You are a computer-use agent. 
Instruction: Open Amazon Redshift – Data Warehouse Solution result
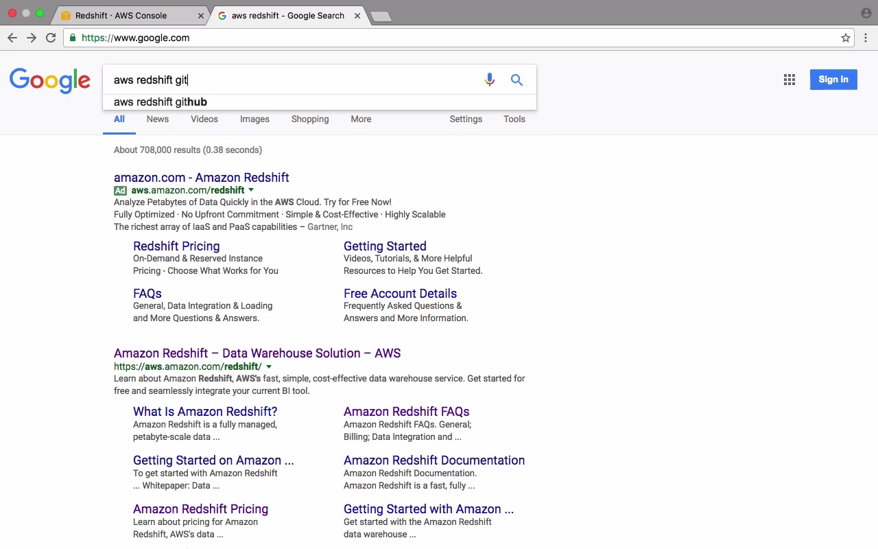pyautogui.click(x=257, y=353)
